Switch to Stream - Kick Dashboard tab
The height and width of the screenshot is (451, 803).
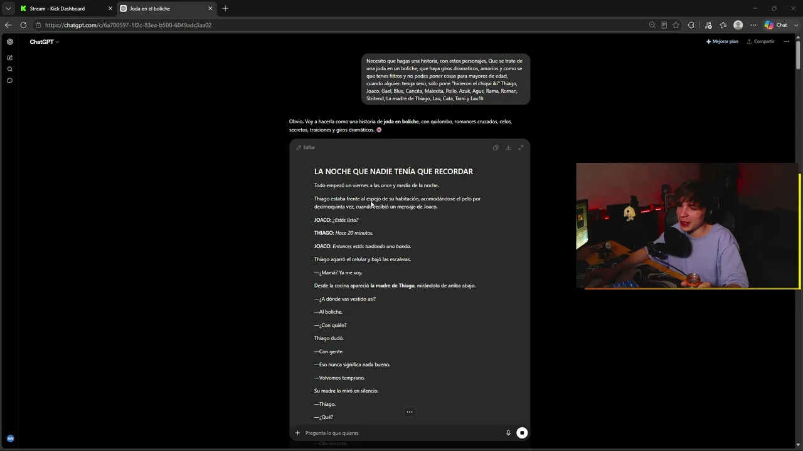coord(66,9)
